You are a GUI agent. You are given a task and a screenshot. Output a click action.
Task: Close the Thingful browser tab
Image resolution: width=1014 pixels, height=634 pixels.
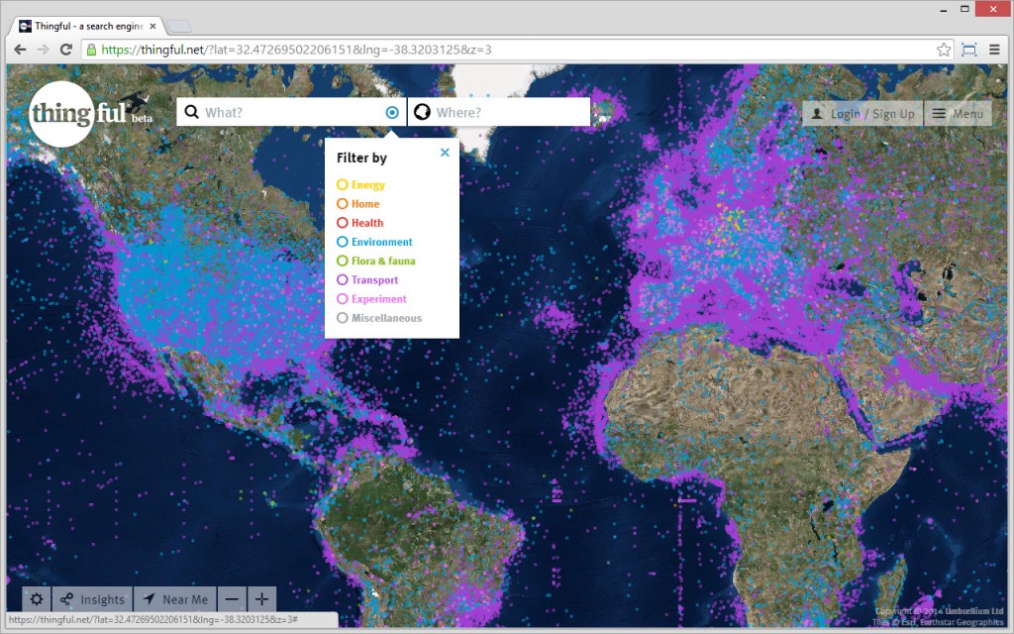coord(152,27)
